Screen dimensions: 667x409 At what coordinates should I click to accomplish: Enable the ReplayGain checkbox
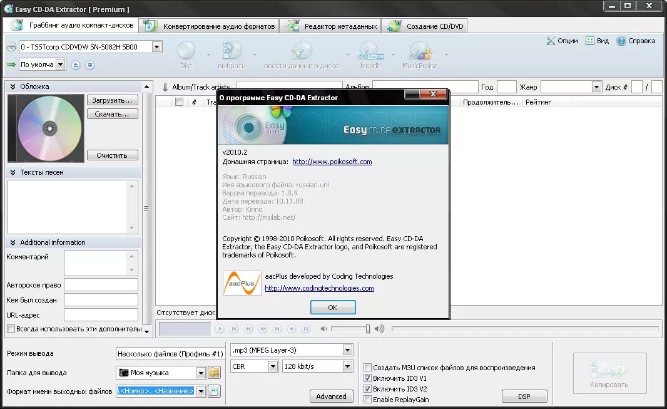pos(367,399)
